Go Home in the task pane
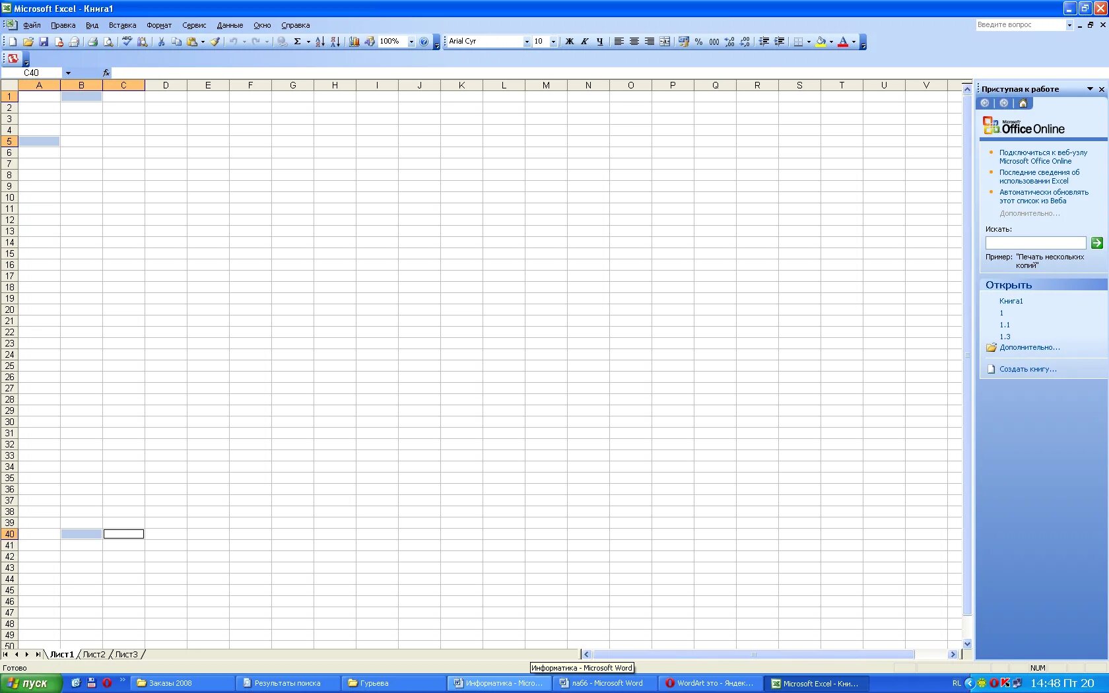 tap(1023, 103)
